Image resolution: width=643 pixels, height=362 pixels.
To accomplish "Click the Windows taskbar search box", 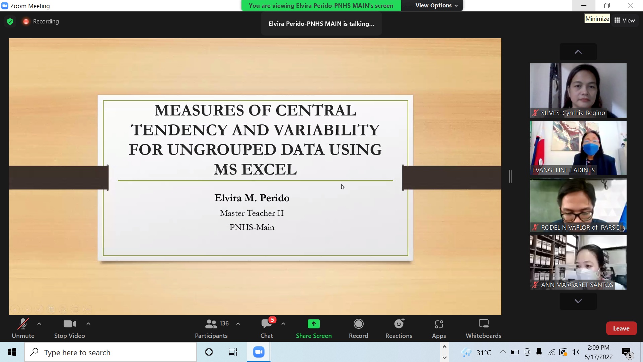I will pyautogui.click(x=111, y=352).
